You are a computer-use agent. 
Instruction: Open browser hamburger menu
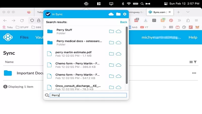196,21
